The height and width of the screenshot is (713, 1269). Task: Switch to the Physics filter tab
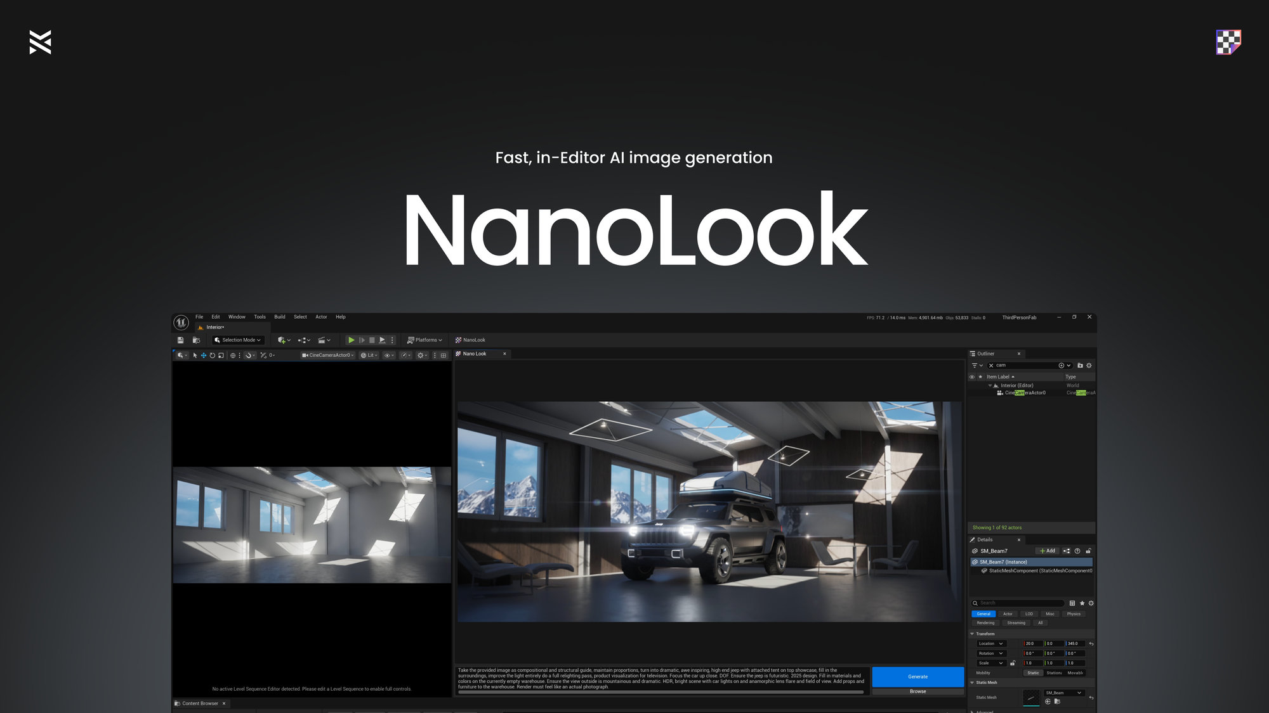point(1073,614)
